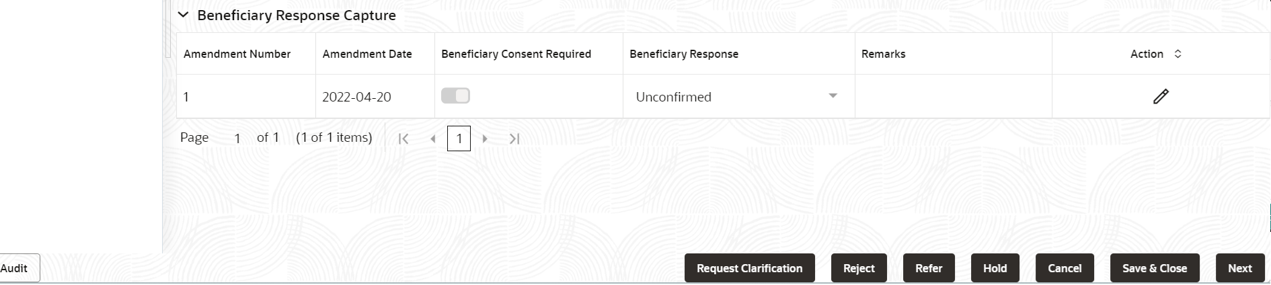Screen dimensions: 1271x285
Task: Select page 1 in pagination
Action: 459,138
